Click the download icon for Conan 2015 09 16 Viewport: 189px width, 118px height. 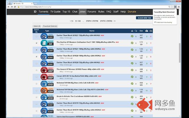pyautogui.click(x=132, y=77)
